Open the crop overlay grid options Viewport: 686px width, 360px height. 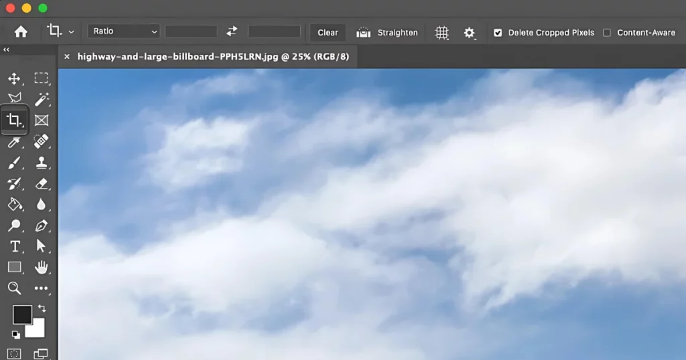[442, 33]
